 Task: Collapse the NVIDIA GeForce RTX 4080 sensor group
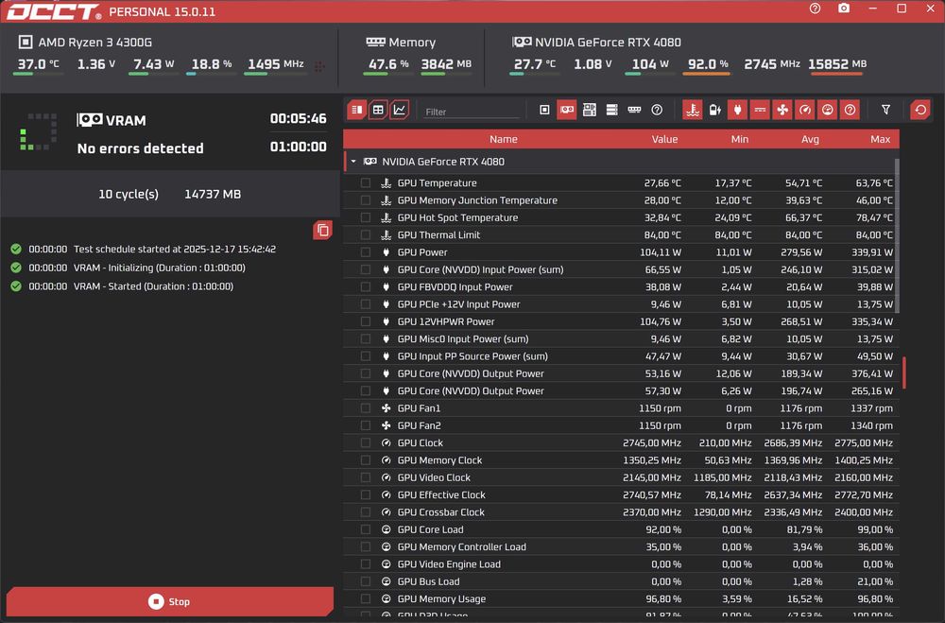pos(353,162)
